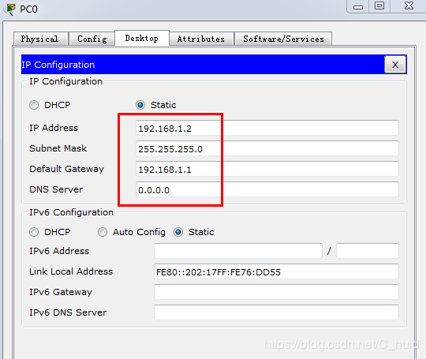Open the Attributes tab
The image size is (426, 359).
(201, 39)
